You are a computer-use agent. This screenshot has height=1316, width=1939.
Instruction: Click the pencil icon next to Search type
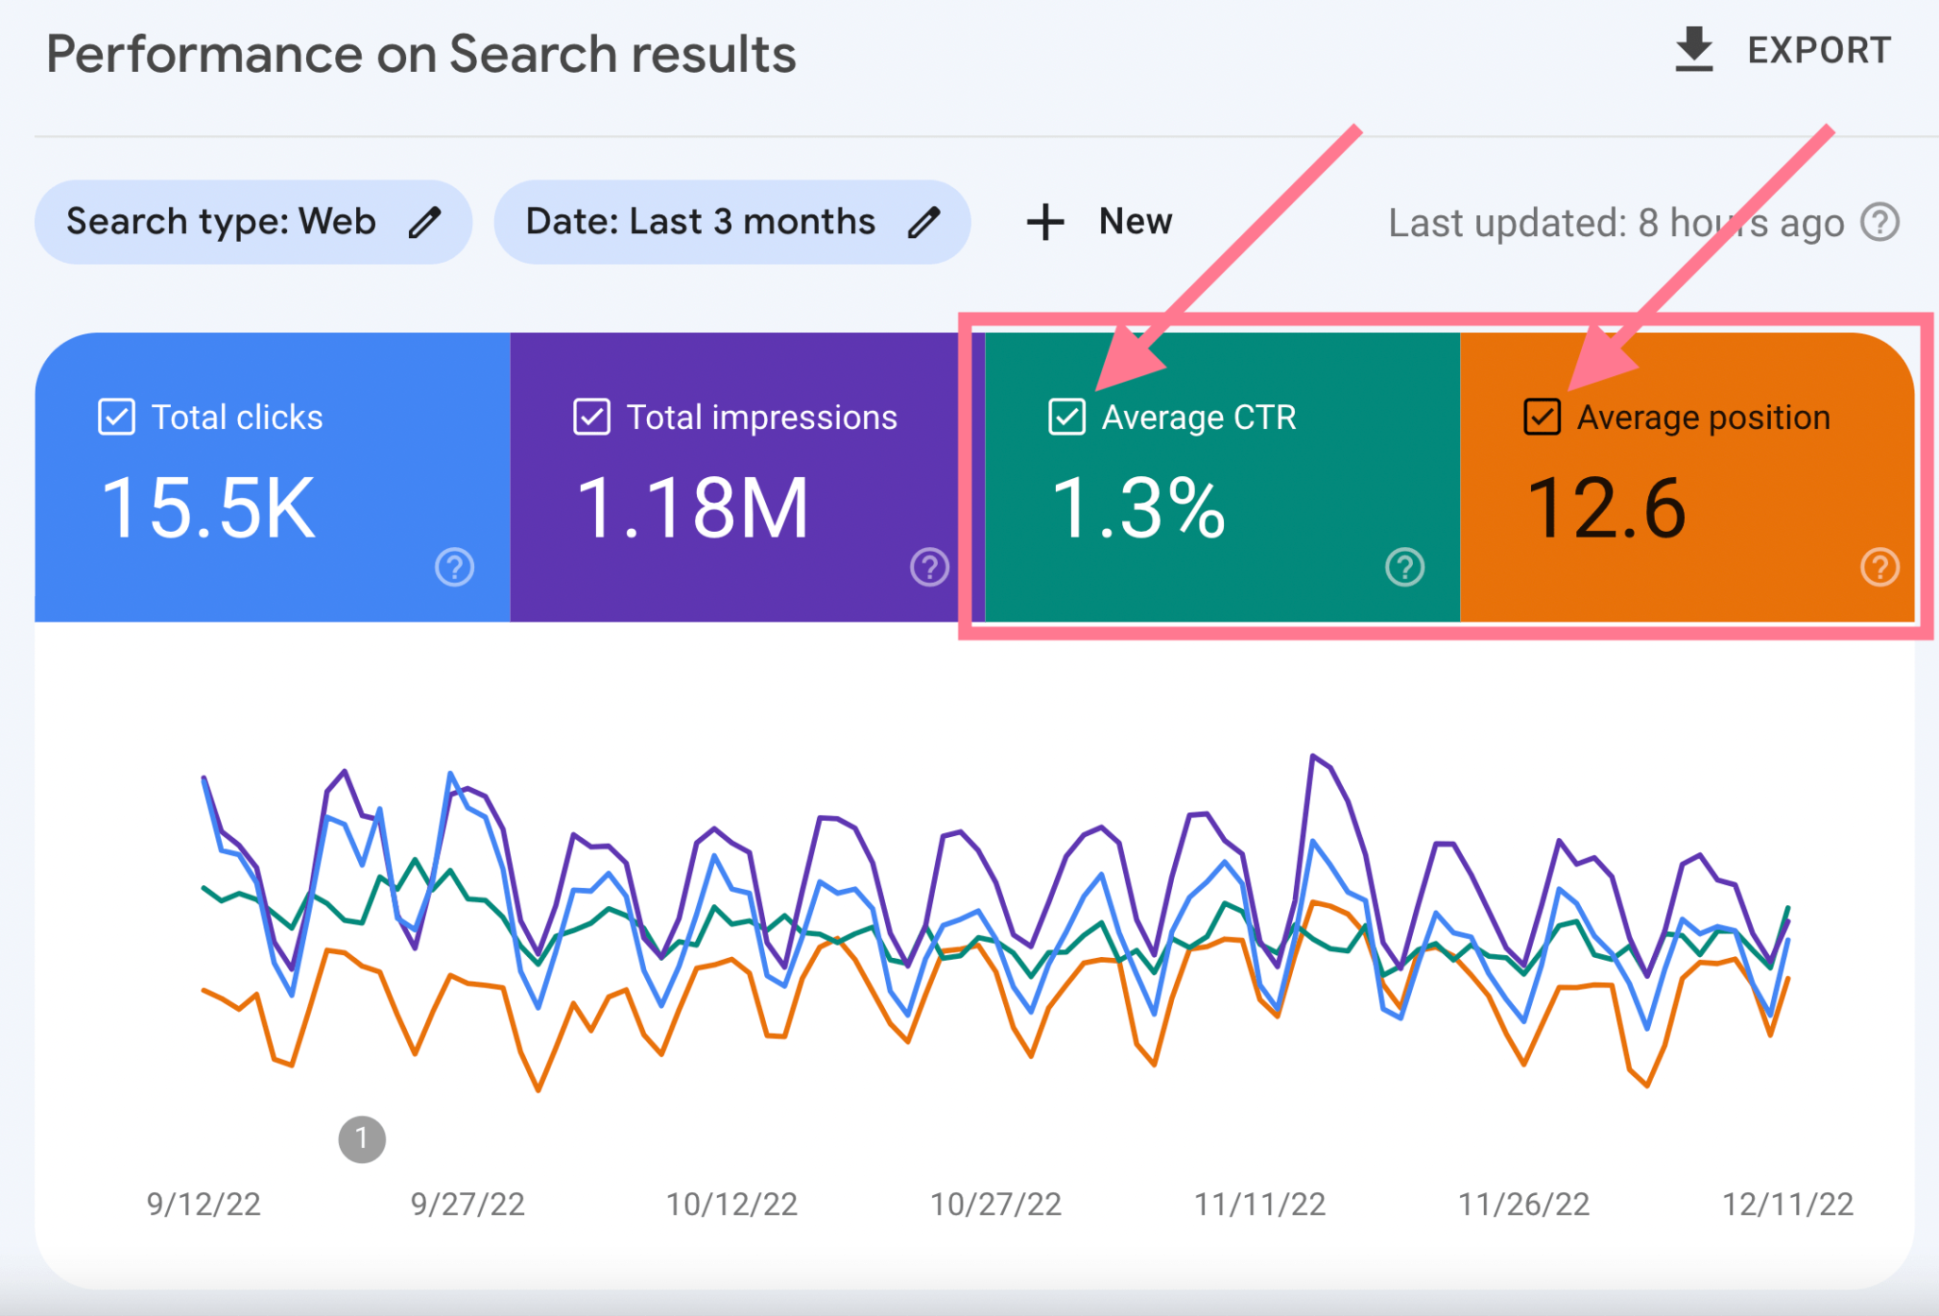pos(426,221)
